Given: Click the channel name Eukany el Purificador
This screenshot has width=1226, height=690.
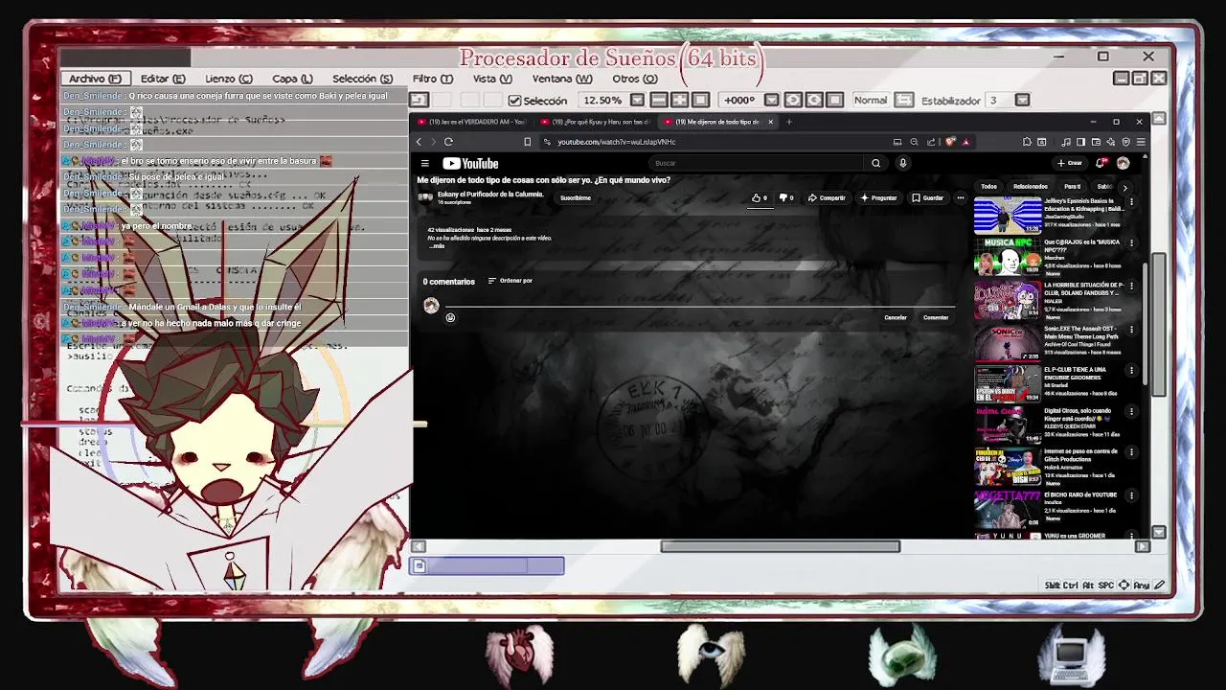Looking at the screenshot, I should 490,195.
